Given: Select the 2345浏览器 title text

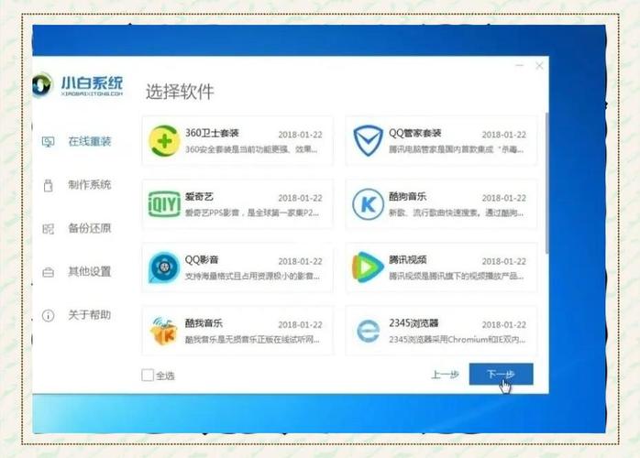Looking at the screenshot, I should [414, 323].
